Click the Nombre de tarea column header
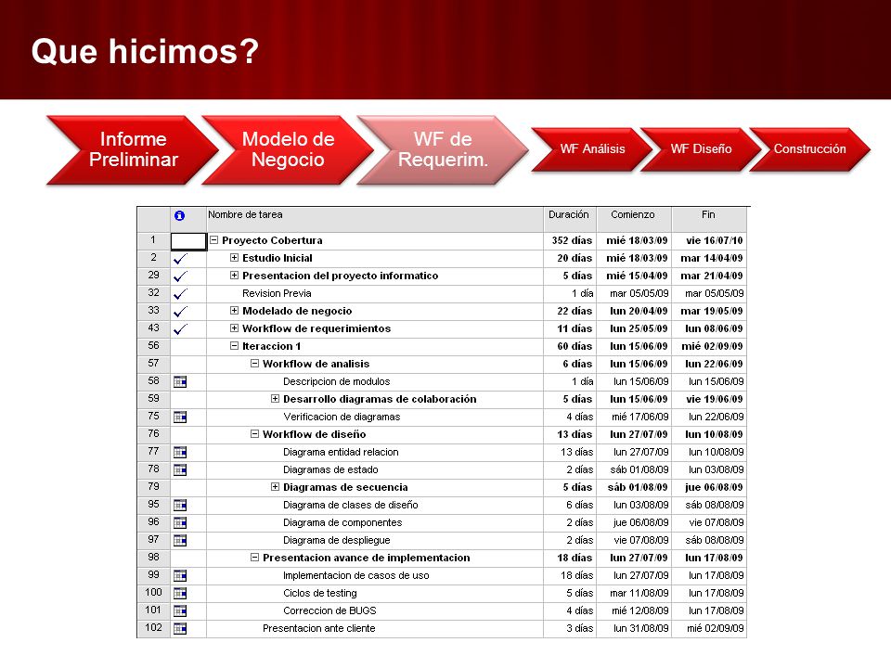This screenshot has width=891, height=668. click(374, 219)
